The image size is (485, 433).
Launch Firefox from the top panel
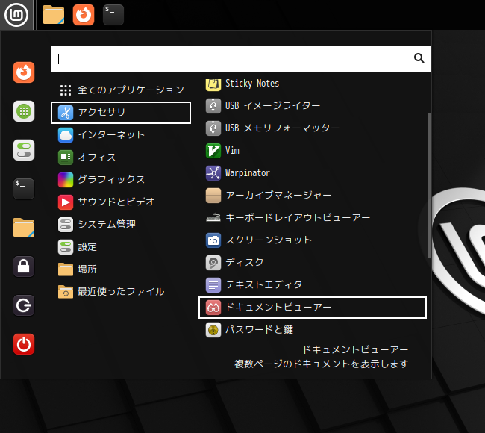[x=84, y=15]
